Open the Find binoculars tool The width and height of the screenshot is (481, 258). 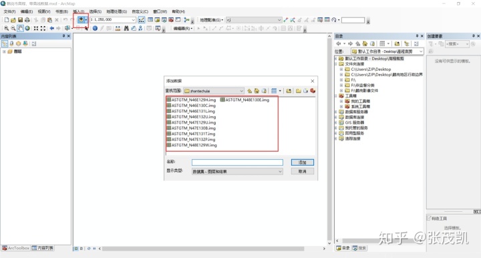tap(126, 28)
